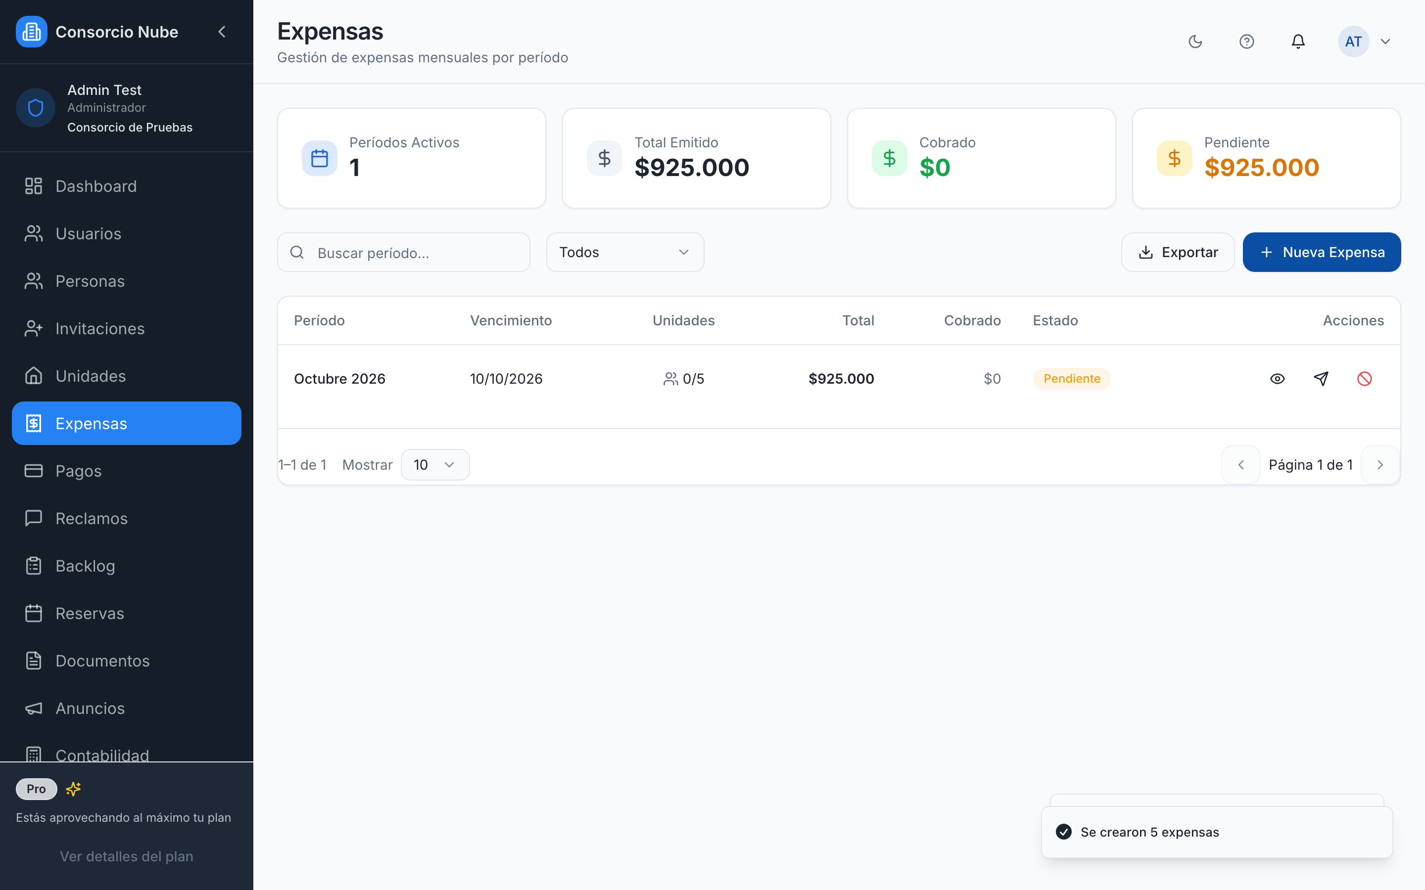The image size is (1425, 890).
Task: Open the Todos status filter dropdown
Action: pyautogui.click(x=625, y=252)
